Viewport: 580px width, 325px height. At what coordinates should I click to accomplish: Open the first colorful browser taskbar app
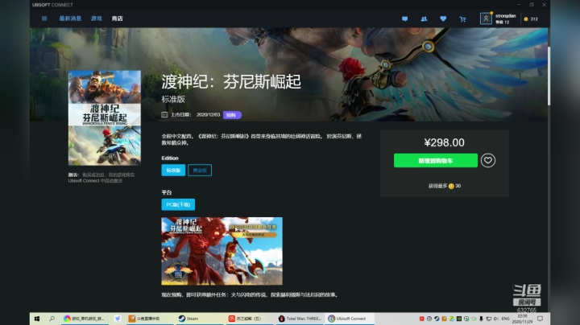click(x=85, y=319)
